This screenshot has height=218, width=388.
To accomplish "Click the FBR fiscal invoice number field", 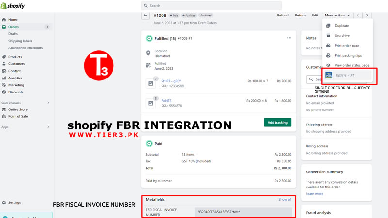I will [243, 212].
